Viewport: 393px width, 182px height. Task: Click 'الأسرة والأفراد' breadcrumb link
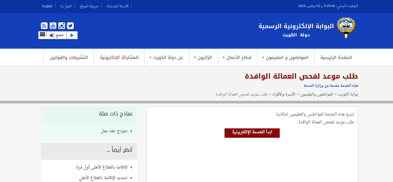pos(284,94)
